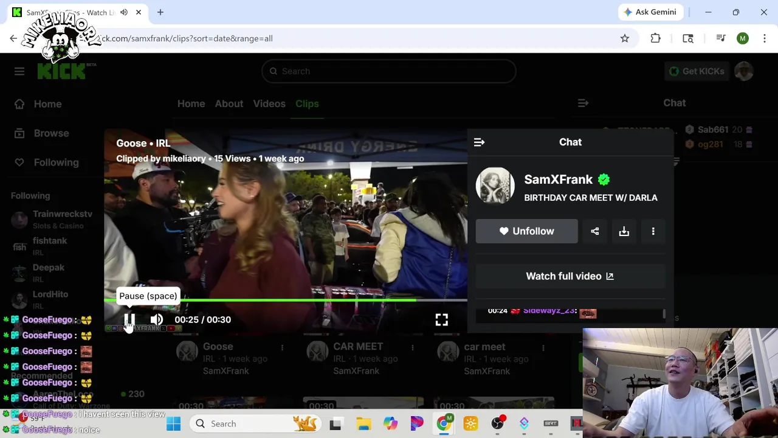
Task: Open the SamXFrank avatar on the CAR MEET card
Action: click(x=317, y=352)
